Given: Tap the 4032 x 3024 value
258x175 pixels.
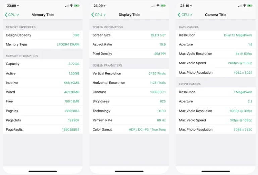Looking at the screenshot, I should coord(243,73).
